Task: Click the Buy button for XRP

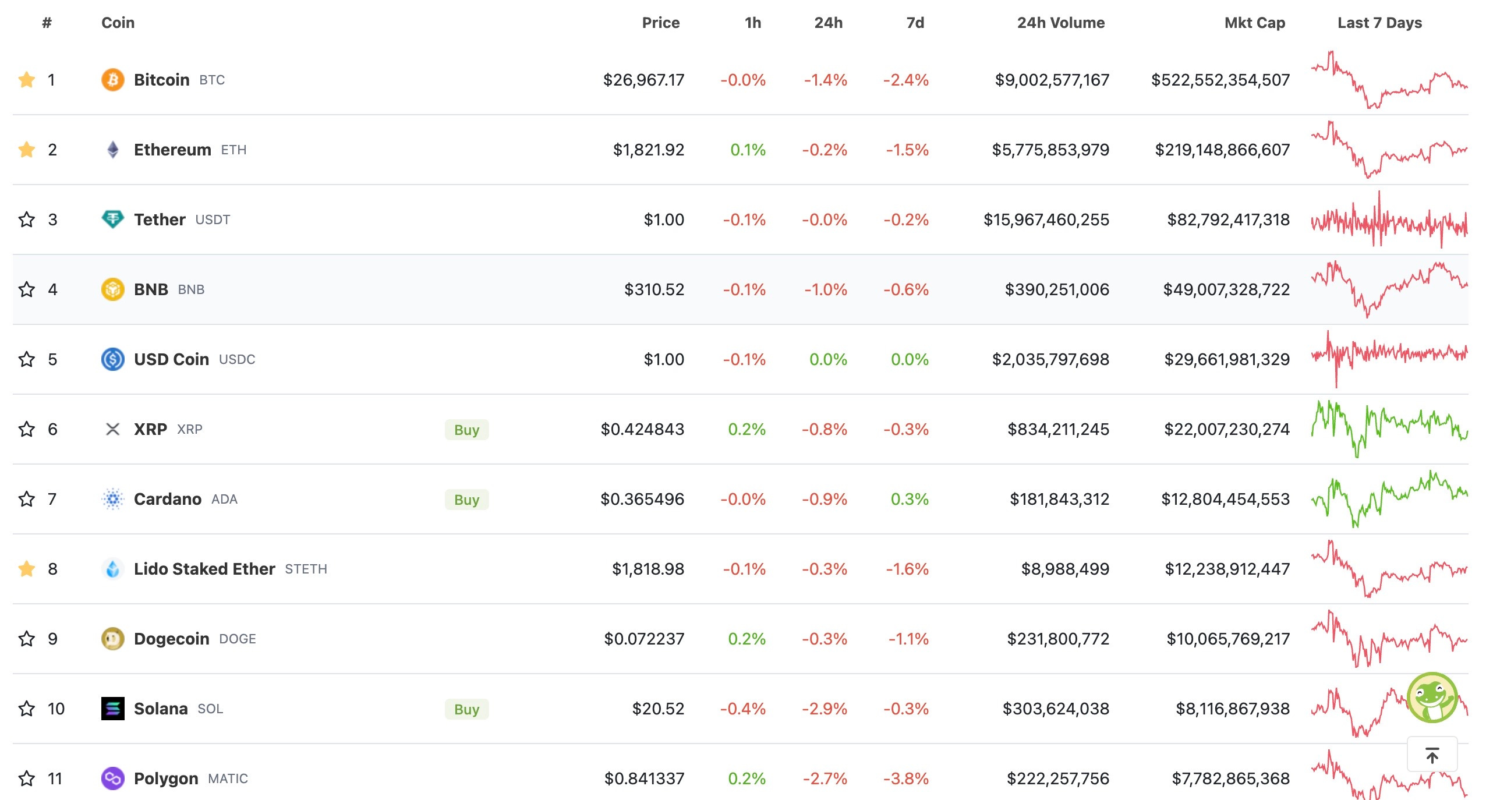Action: (x=467, y=430)
